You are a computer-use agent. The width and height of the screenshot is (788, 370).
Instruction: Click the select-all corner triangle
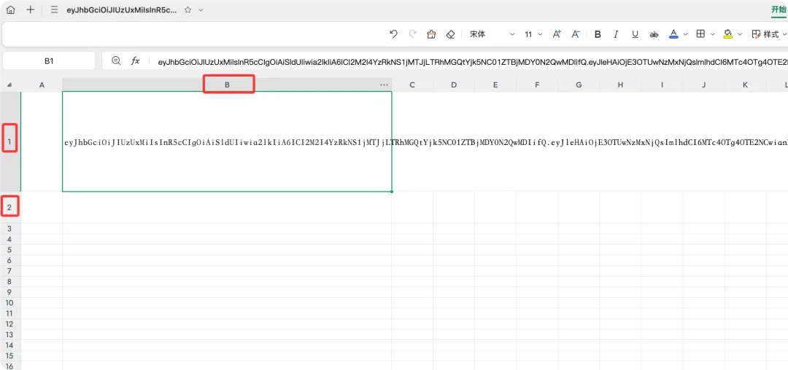click(x=9, y=85)
